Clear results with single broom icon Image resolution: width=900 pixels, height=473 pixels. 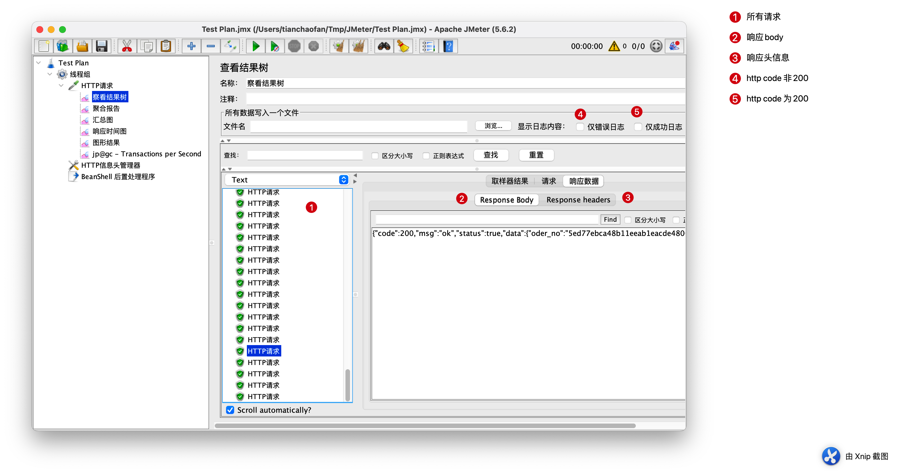(x=339, y=46)
